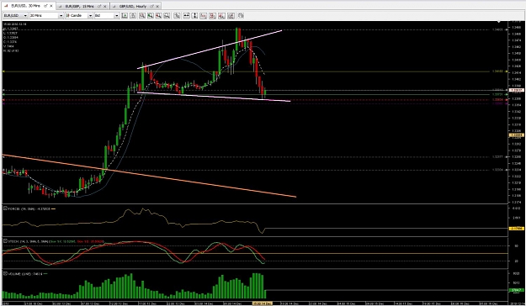Click the horizontal arrows toolbar icon
Viewport: 526px width, 306px height.
coord(186,15)
